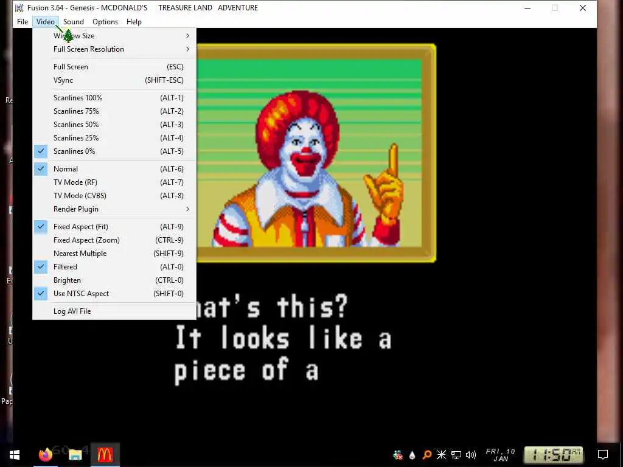Click the asterisk-shaped tray icon
This screenshot has height=467, width=623.
coord(442,455)
